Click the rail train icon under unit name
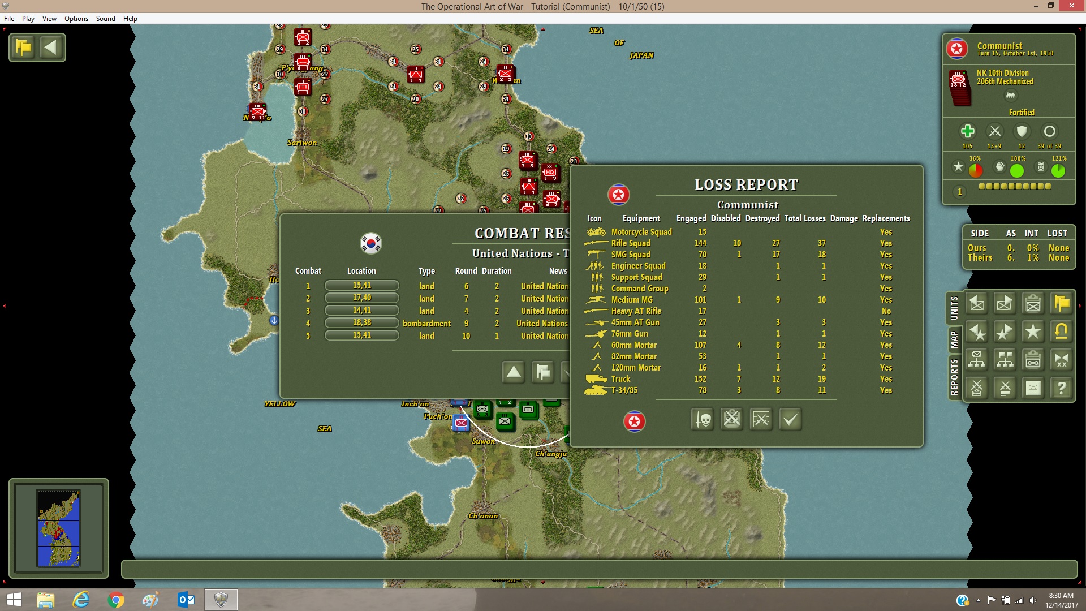The image size is (1086, 611). (1010, 95)
